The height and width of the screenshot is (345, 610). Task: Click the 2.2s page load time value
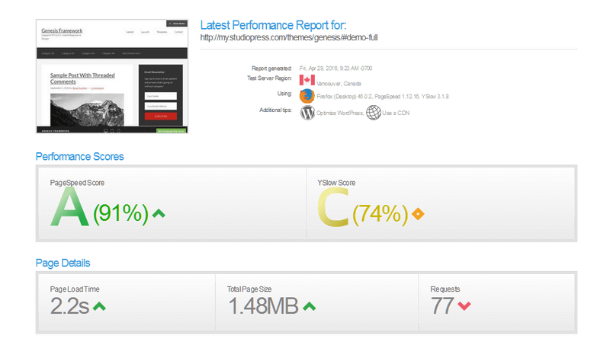pos(69,306)
